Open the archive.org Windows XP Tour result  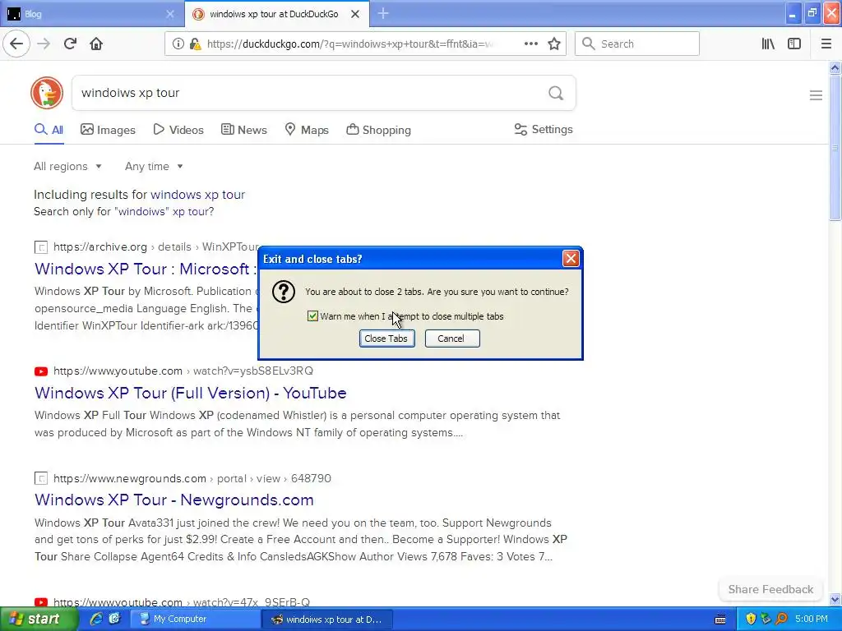(146, 269)
